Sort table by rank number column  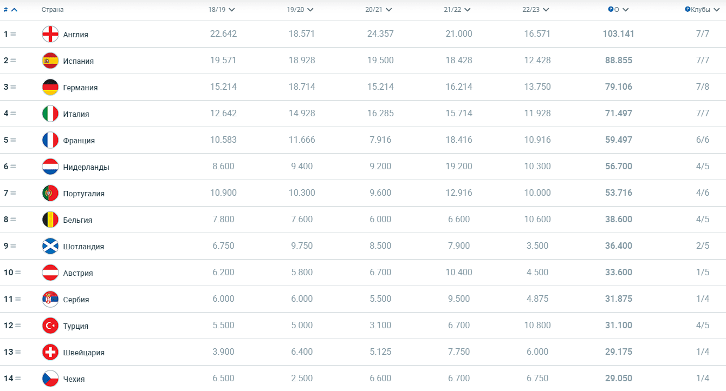pyautogui.click(x=10, y=10)
